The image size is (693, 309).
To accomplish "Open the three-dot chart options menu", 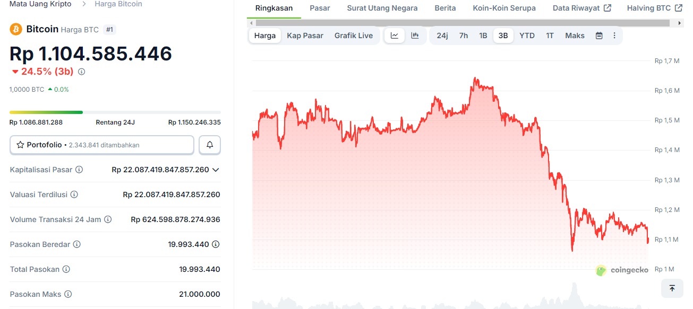I will 614,35.
